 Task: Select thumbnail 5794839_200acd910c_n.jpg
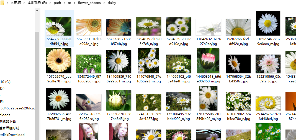click(178, 26)
